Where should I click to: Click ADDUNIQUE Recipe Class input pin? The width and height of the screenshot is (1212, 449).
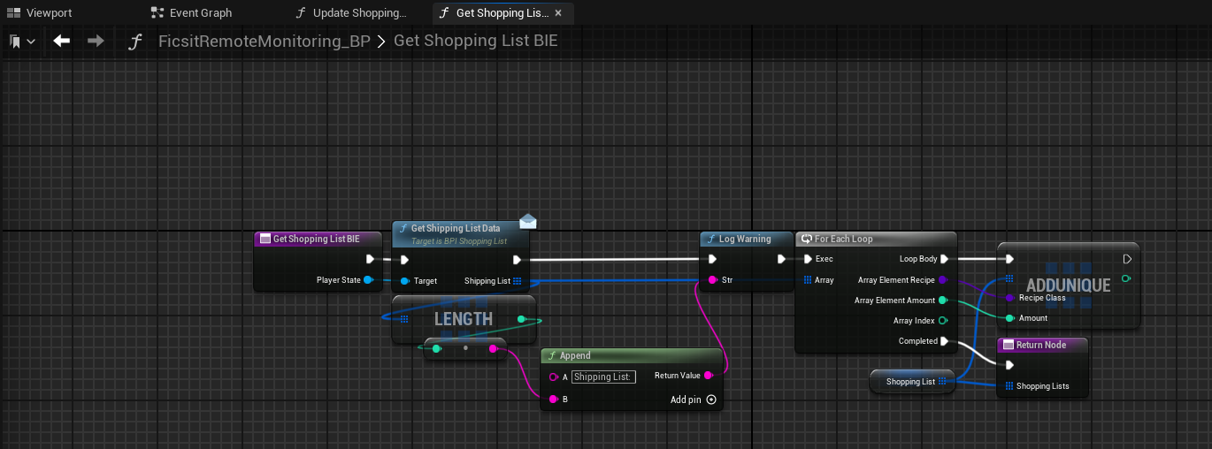point(1009,298)
